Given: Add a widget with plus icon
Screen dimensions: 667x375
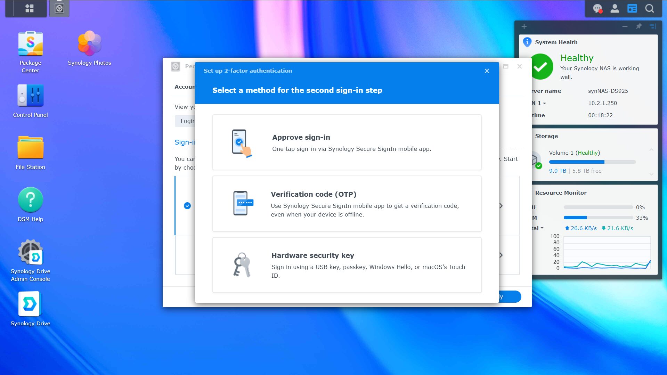Looking at the screenshot, I should click(524, 26).
